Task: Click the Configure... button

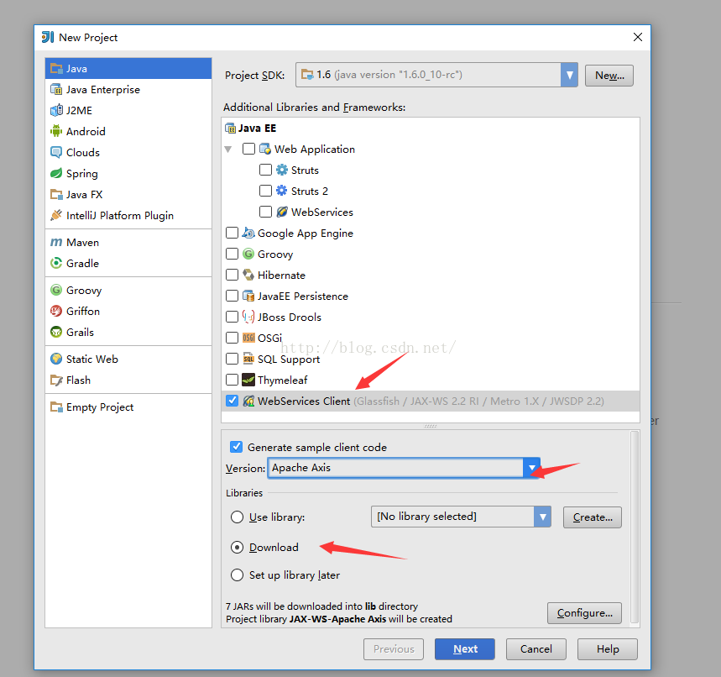Action: pos(584,613)
